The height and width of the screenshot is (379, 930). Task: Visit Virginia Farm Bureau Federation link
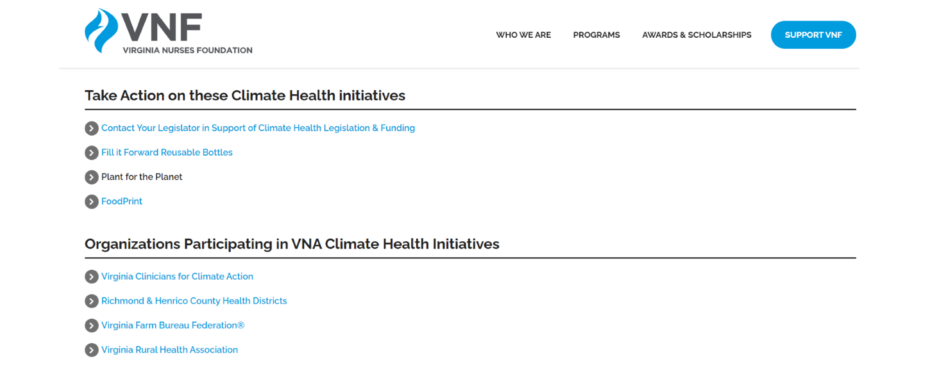[x=173, y=325]
